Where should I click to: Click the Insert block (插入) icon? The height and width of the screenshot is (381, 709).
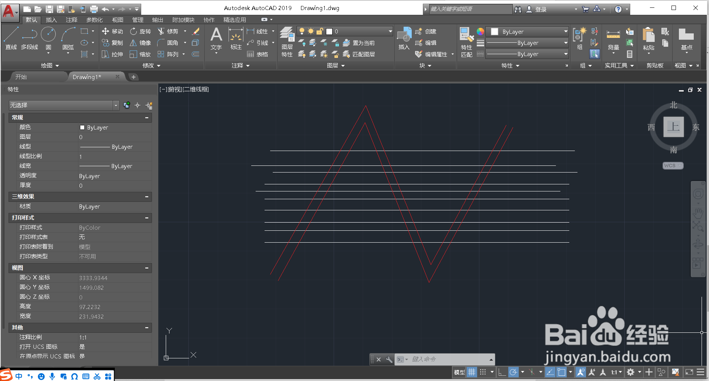point(404,39)
